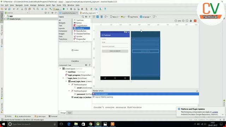This screenshot has width=226, height=127.
Task: Select the AppTheme button
Action: [133, 17]
